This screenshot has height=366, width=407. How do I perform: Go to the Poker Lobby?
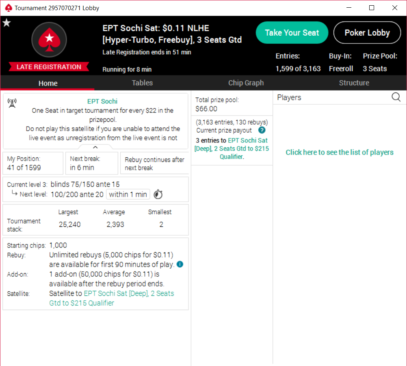(x=367, y=32)
